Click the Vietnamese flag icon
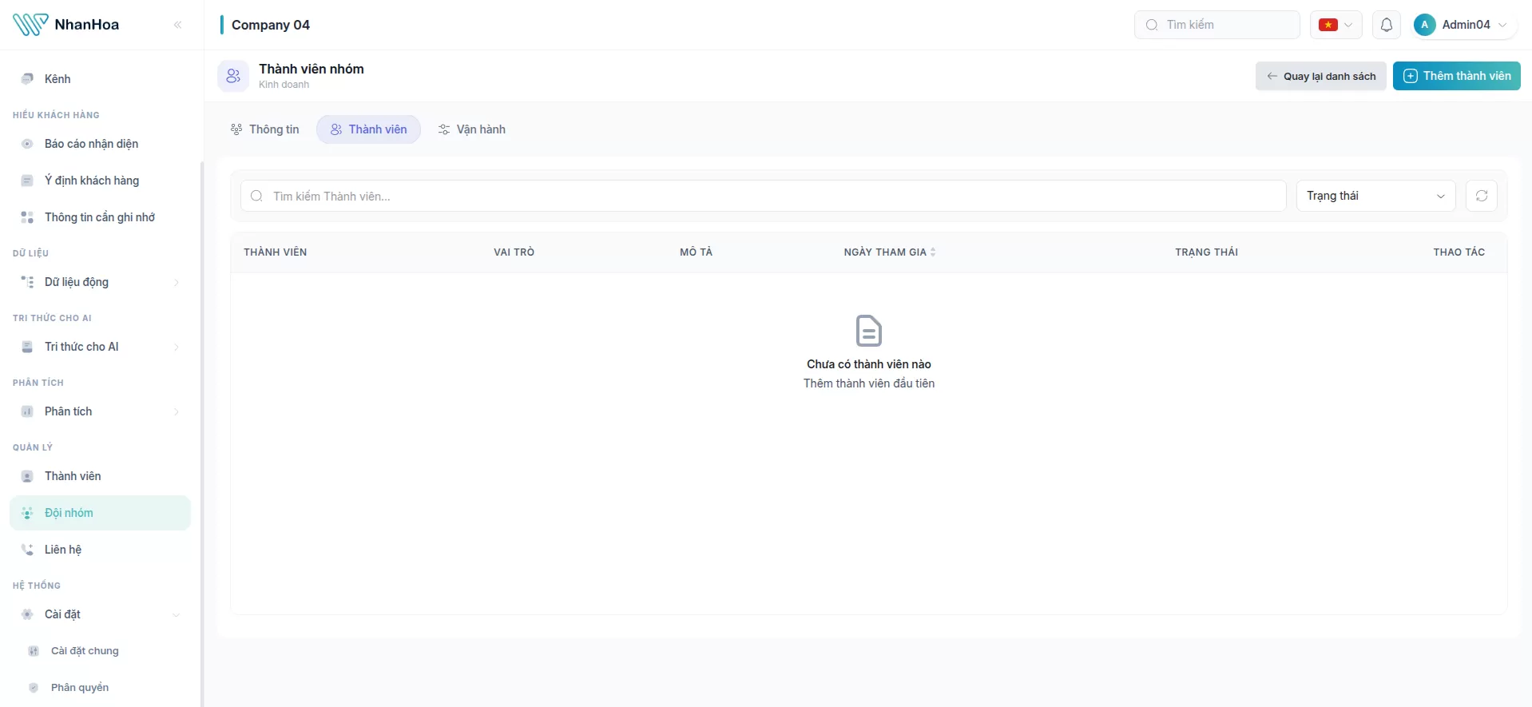 (x=1328, y=25)
